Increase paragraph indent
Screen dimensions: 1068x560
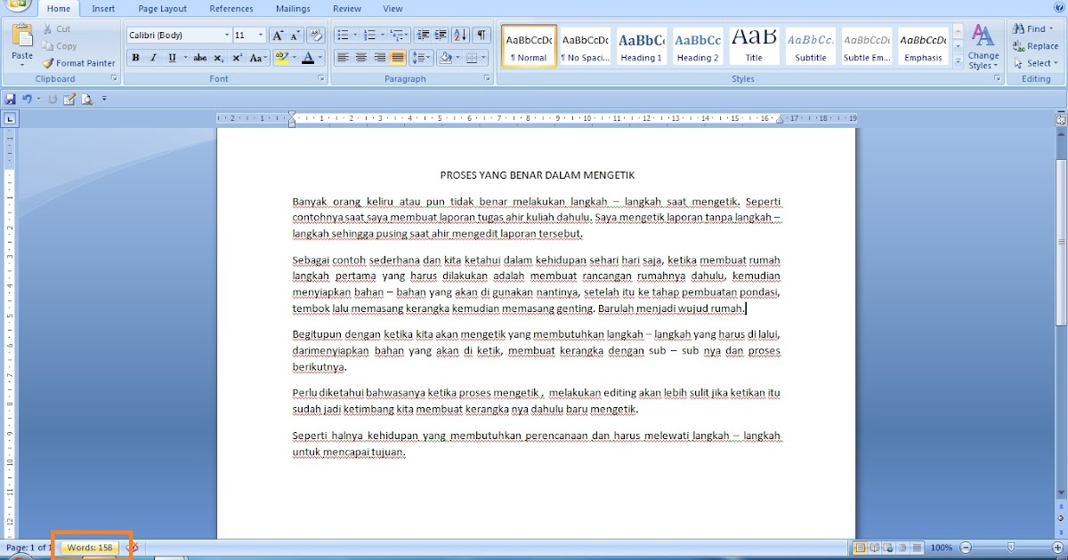(x=441, y=36)
